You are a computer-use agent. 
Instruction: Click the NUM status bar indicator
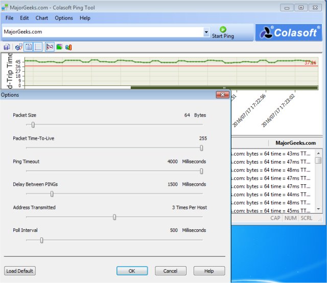(x=291, y=218)
